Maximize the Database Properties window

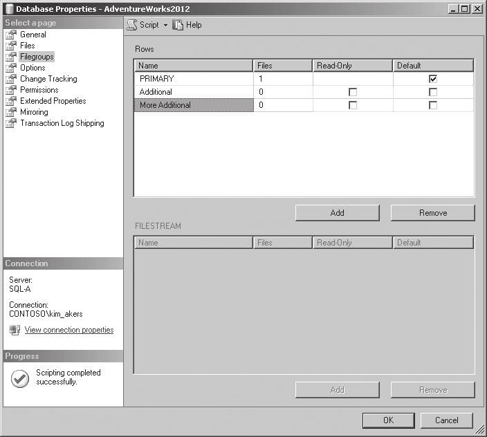[465, 9]
